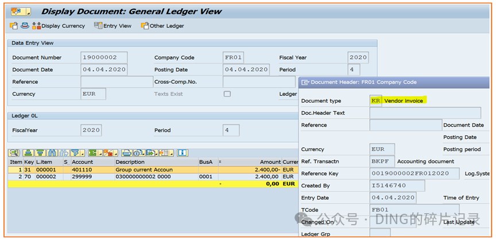Click the Document Number field 19000002
Screen dimensions: 496x239
coord(104,57)
